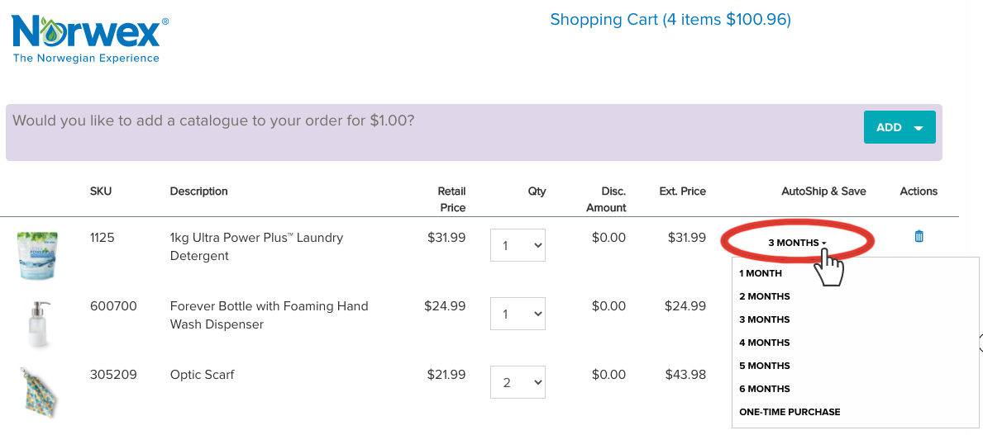Screen dimensions: 983x435
Task: Click the Optic Scarf description
Action: click(x=202, y=375)
